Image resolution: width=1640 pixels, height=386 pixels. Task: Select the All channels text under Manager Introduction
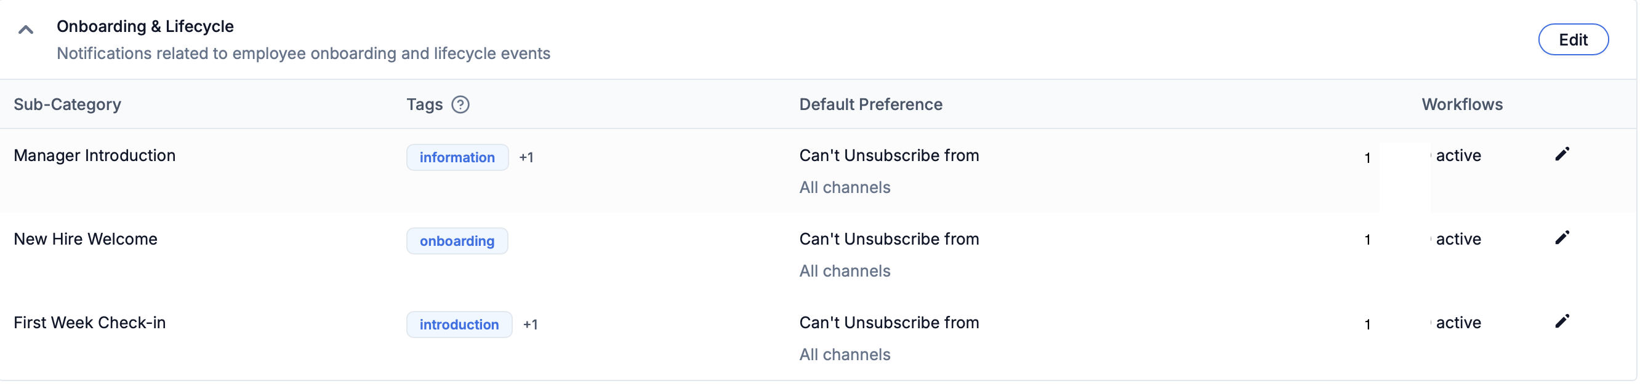[x=844, y=187]
